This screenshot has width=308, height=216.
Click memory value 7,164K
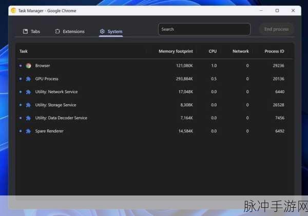pyautogui.click(x=187, y=118)
